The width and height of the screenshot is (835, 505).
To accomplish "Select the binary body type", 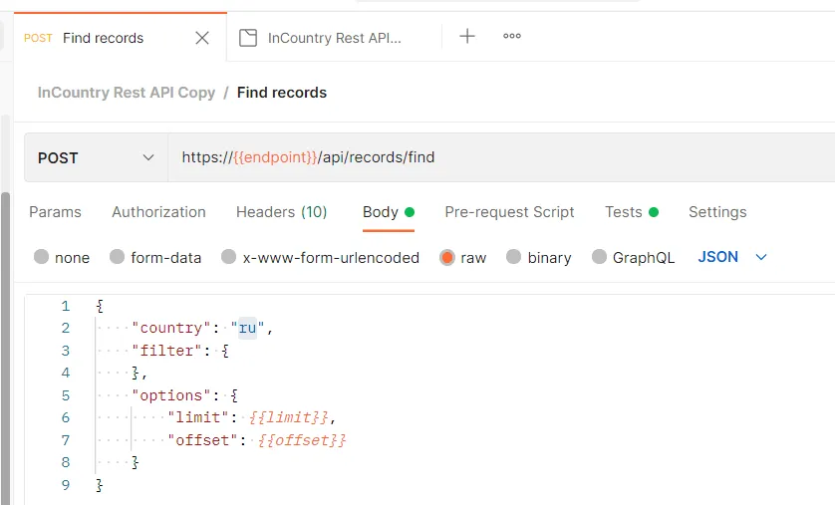I will click(514, 257).
